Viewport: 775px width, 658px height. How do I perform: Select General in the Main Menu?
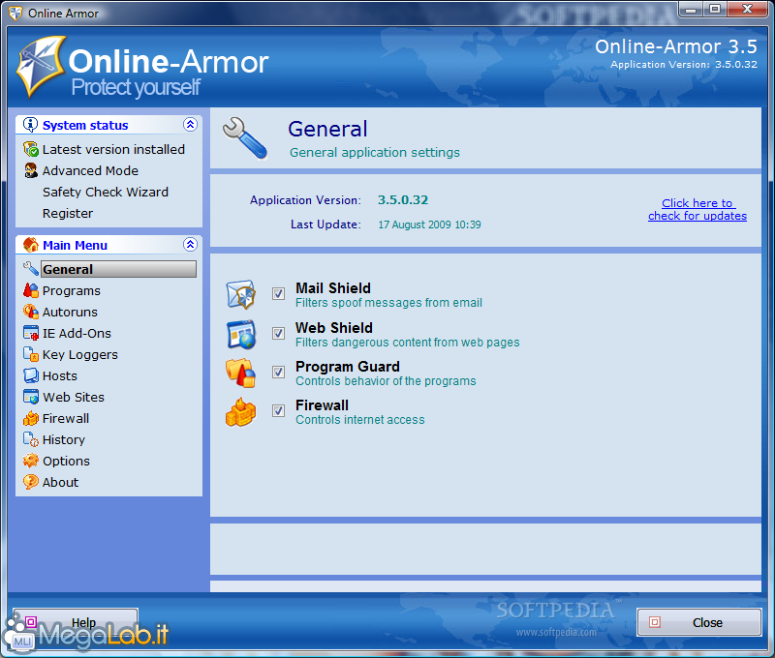pos(118,269)
